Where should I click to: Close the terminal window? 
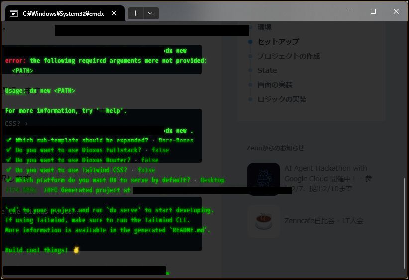tap(396, 11)
